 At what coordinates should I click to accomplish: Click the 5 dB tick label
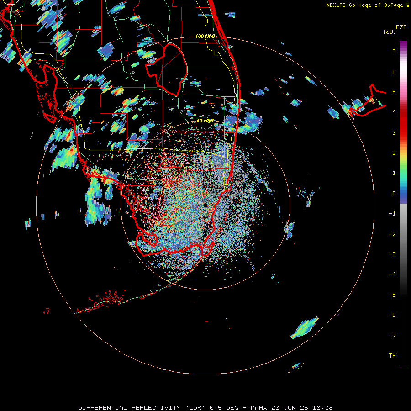(394, 92)
